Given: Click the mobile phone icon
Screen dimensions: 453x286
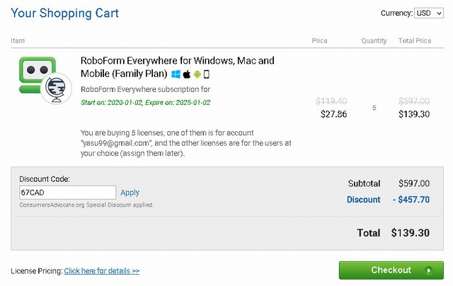Looking at the screenshot, I should point(207,74).
